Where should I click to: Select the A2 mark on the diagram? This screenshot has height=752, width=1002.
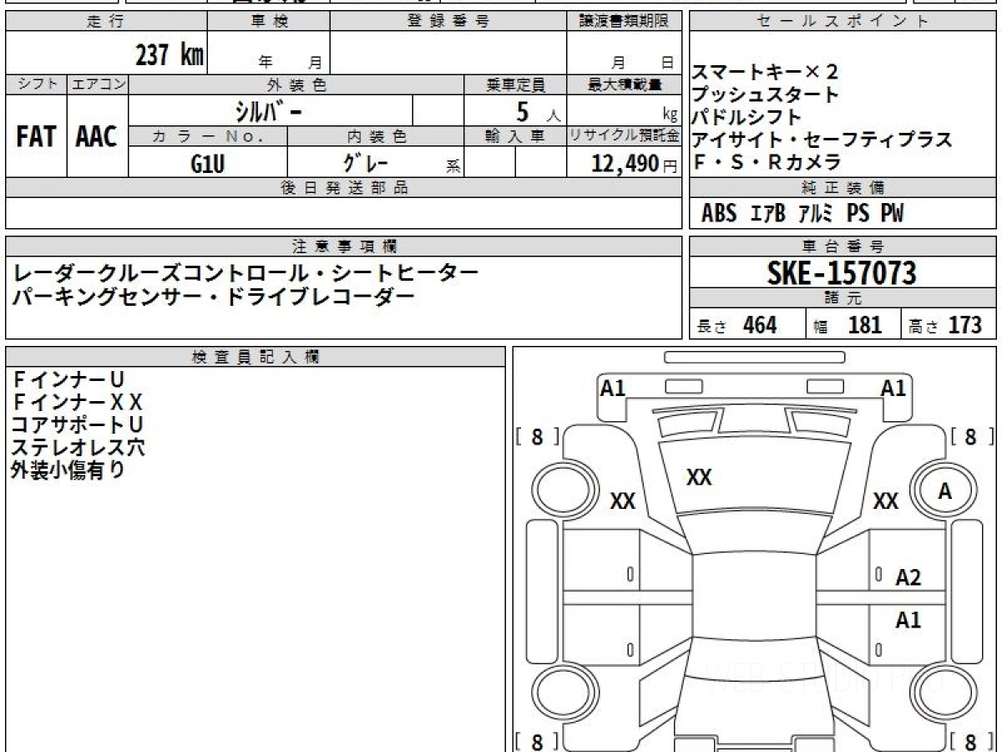[908, 577]
